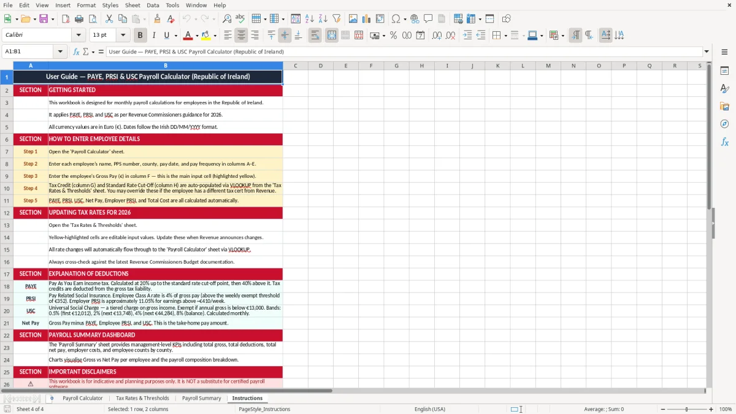Image resolution: width=736 pixels, height=414 pixels.
Task: Click the zoom out minus button
Action: (x=662, y=409)
